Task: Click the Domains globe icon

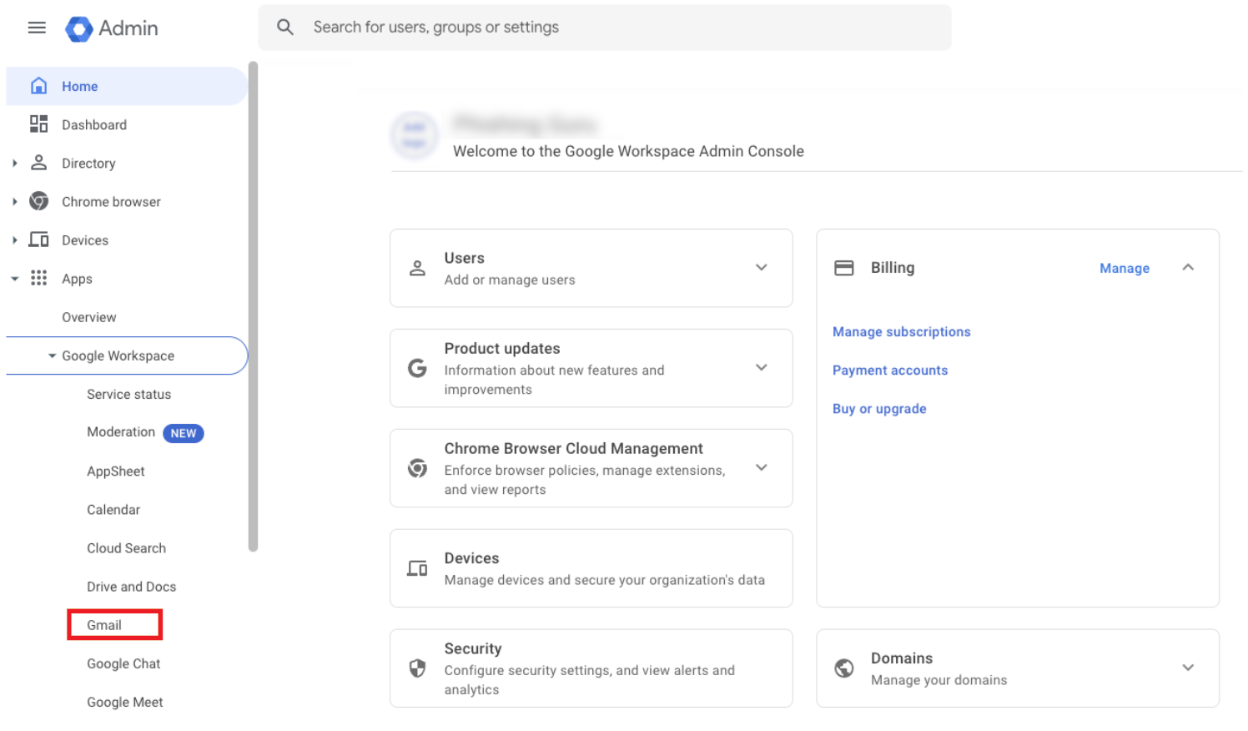Action: coord(843,668)
